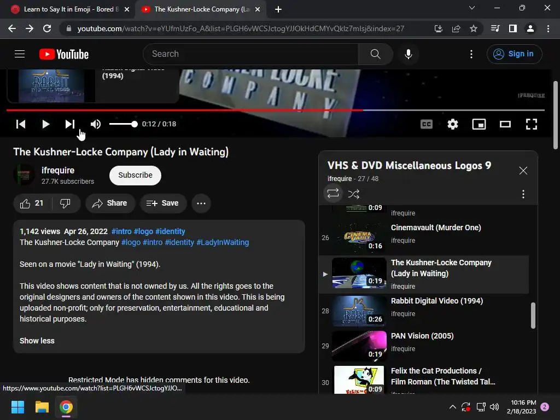Click the search magnifier button
The width and height of the screenshot is (560, 420).
click(375, 54)
